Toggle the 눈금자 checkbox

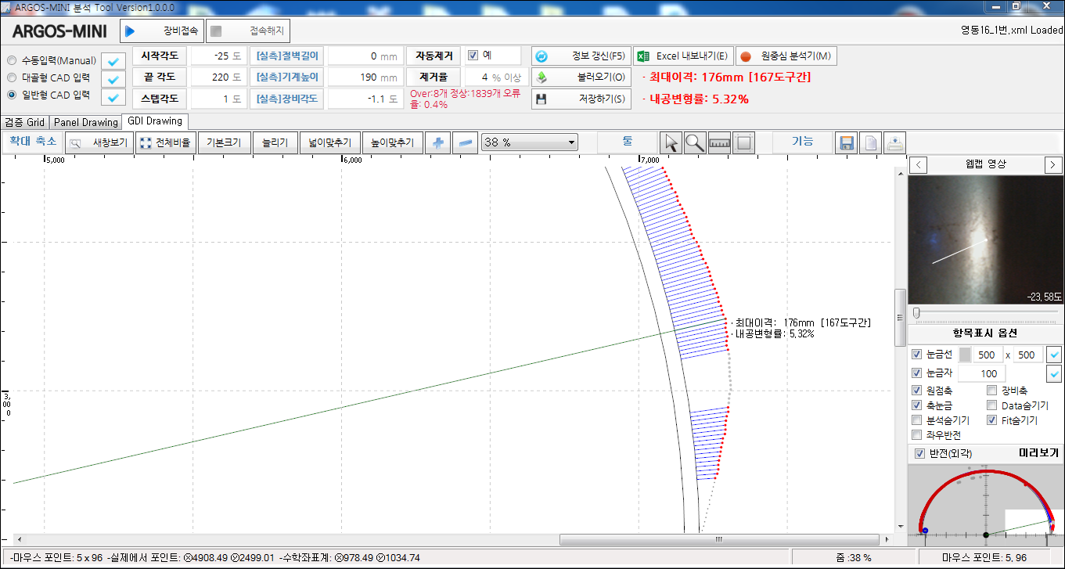[917, 373]
